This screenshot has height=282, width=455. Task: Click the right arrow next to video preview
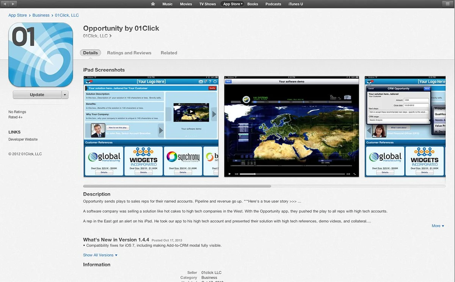click(x=214, y=114)
